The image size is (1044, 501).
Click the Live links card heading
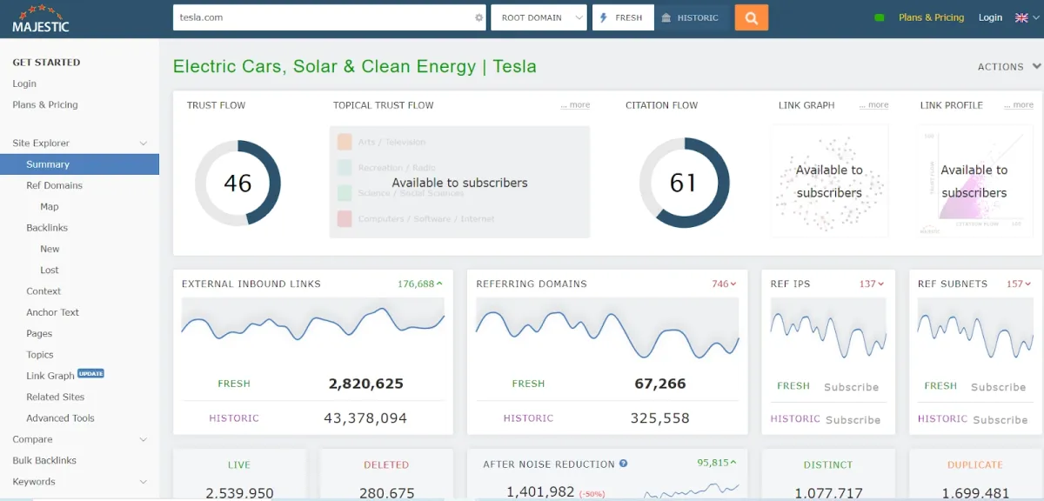[x=239, y=465]
